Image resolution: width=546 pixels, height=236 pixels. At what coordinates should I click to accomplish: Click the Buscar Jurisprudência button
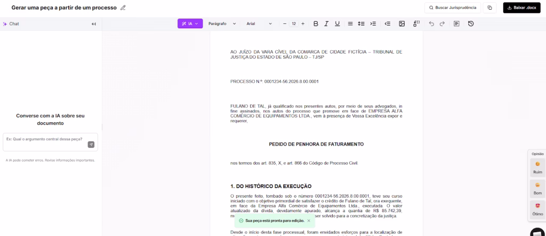452,7
